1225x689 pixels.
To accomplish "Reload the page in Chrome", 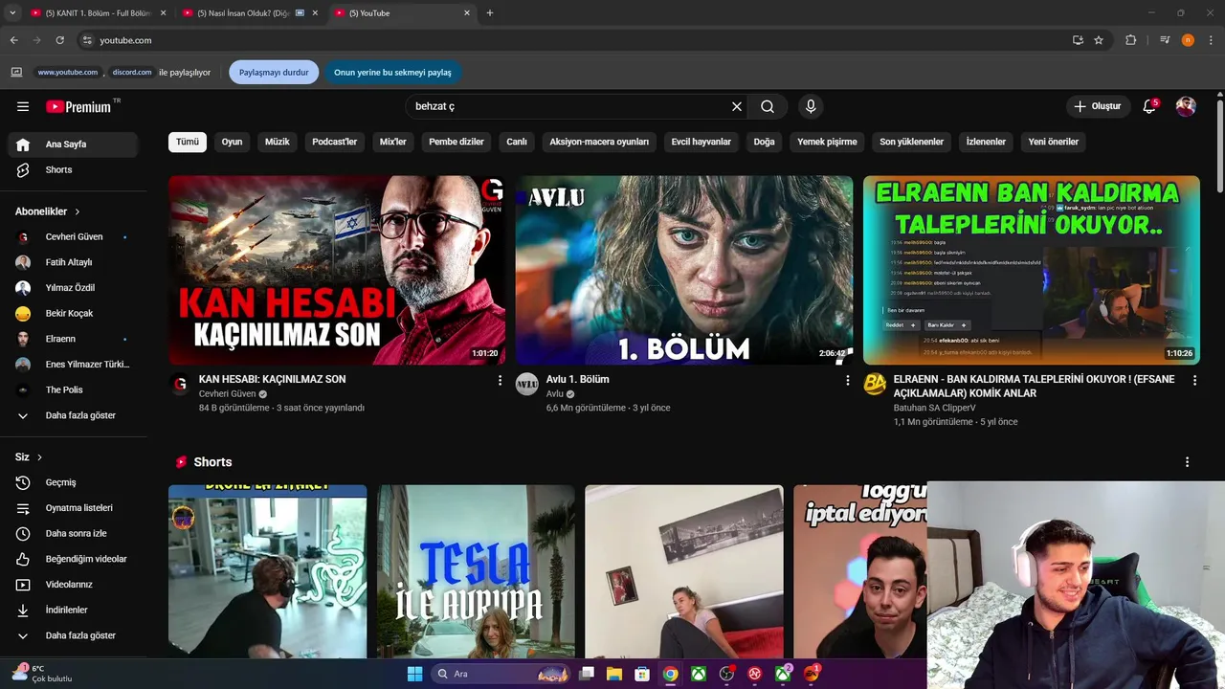I will tap(59, 40).
